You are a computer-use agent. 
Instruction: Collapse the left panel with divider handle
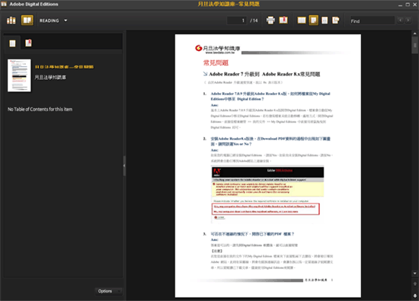[124, 165]
